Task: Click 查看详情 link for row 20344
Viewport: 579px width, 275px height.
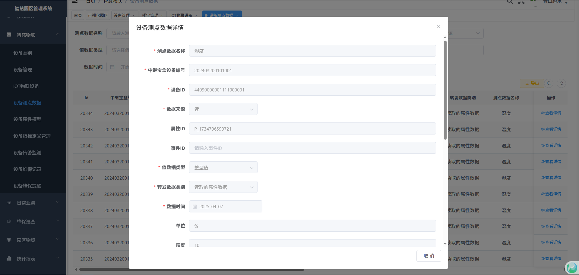Action: (551, 113)
